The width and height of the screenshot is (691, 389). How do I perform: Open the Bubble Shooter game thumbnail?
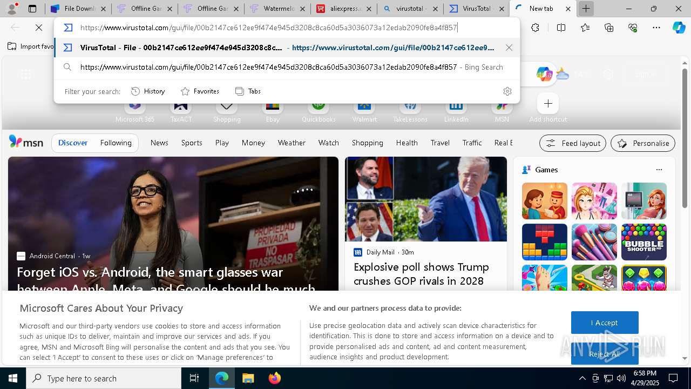[x=644, y=242]
